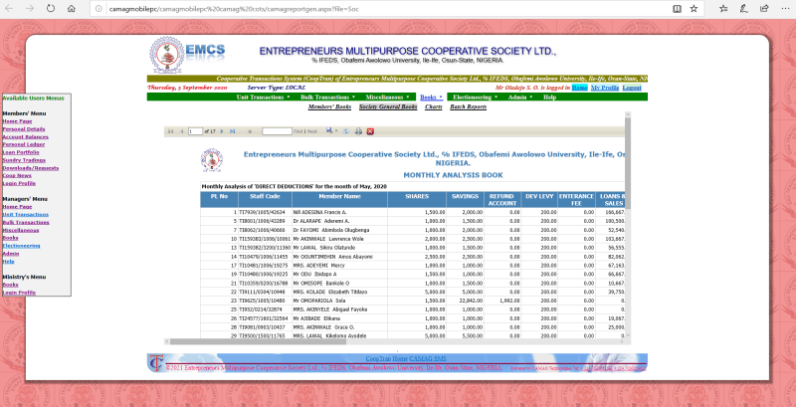Click the current page number field
The image size is (796, 407).
195,131
